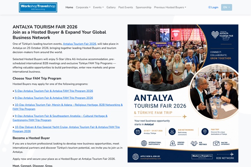Click the Antalya Tourism Fair poster image
This screenshot has width=251, height=167.
tap(183, 94)
